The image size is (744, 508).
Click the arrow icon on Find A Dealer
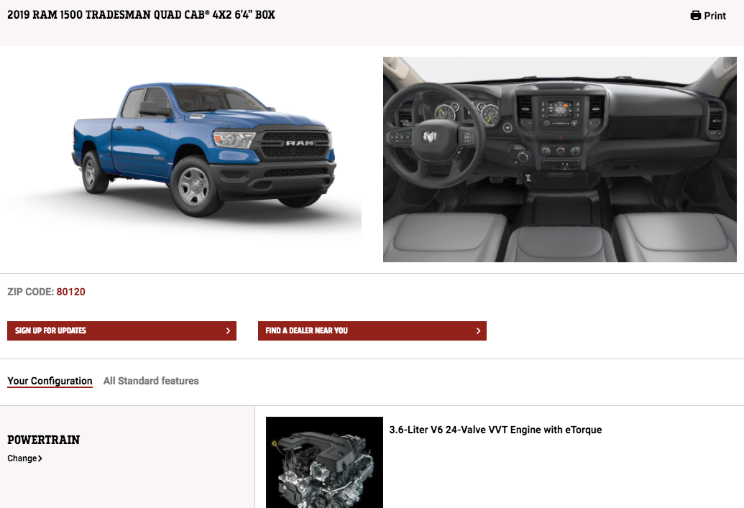pyautogui.click(x=478, y=331)
